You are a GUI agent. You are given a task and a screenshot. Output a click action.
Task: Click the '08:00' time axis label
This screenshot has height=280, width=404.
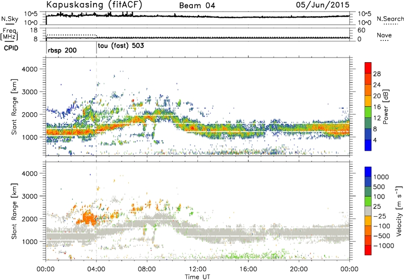pos(147,269)
